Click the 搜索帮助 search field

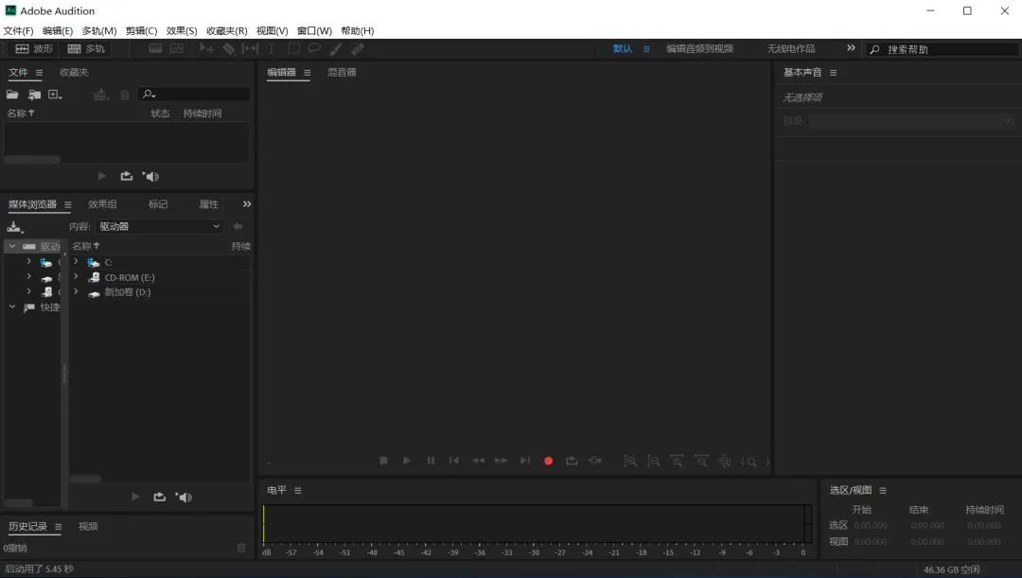tap(942, 49)
